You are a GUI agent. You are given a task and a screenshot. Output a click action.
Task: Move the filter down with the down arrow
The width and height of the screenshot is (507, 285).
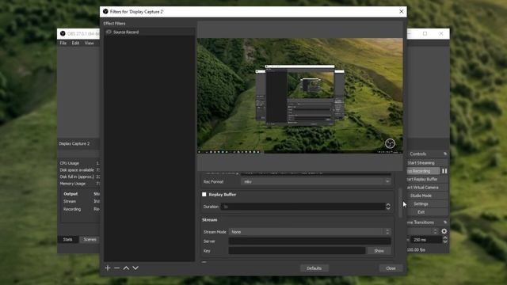[135, 268]
